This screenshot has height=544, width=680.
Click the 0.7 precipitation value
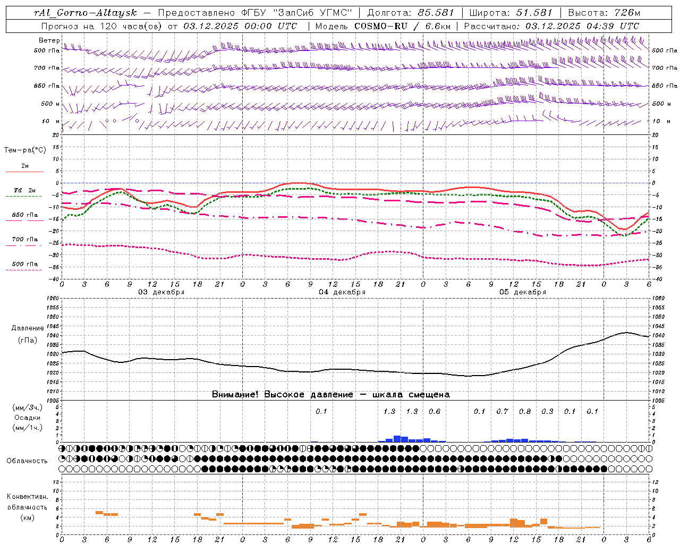coord(502,411)
